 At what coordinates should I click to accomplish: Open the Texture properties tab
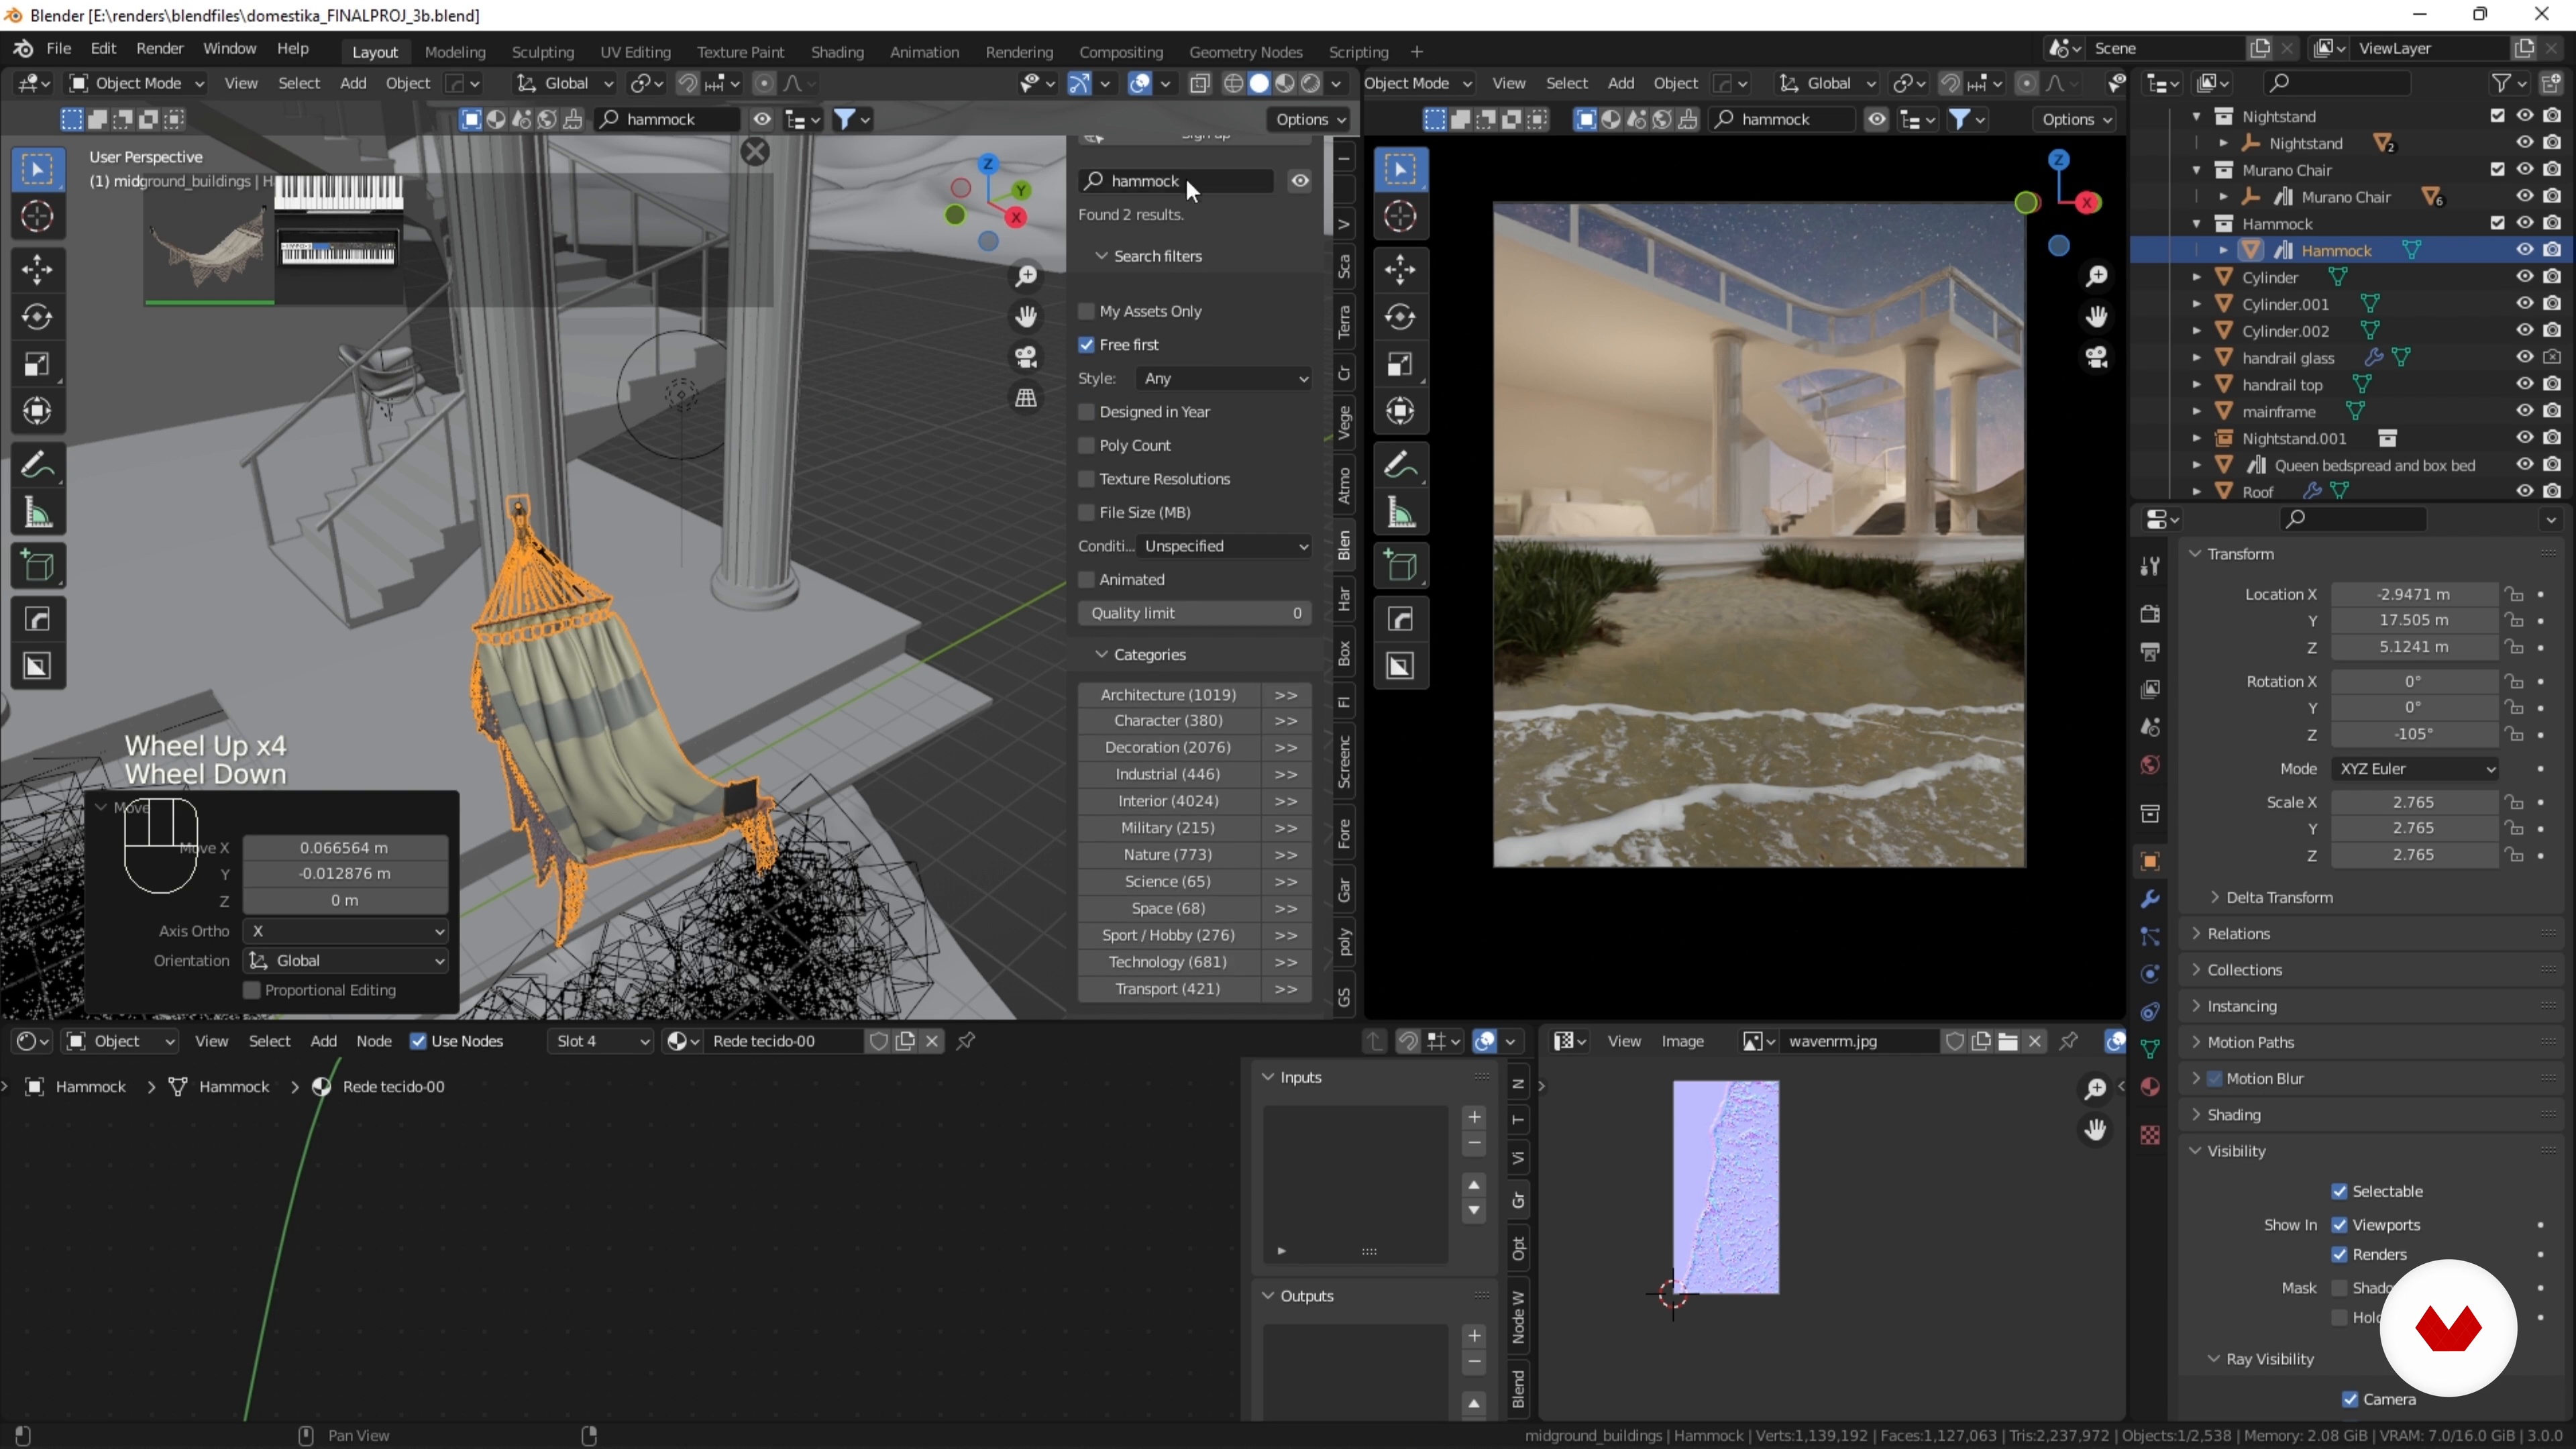[x=2149, y=1135]
